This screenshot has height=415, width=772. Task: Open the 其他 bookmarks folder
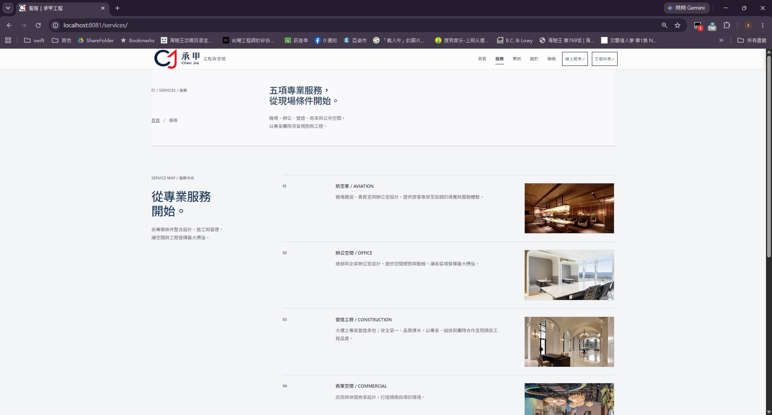[62, 40]
